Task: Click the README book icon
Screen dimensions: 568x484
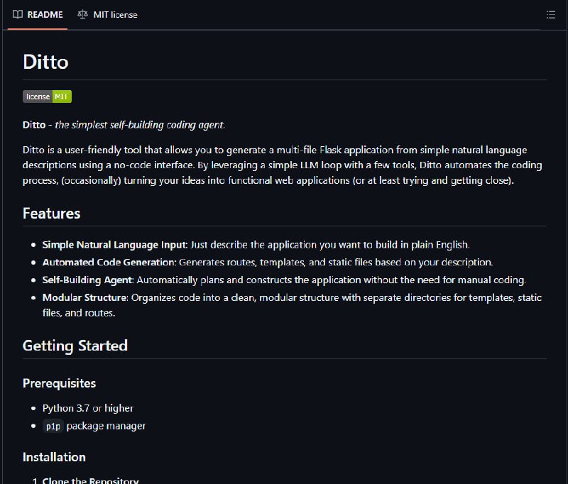Action: (18, 14)
